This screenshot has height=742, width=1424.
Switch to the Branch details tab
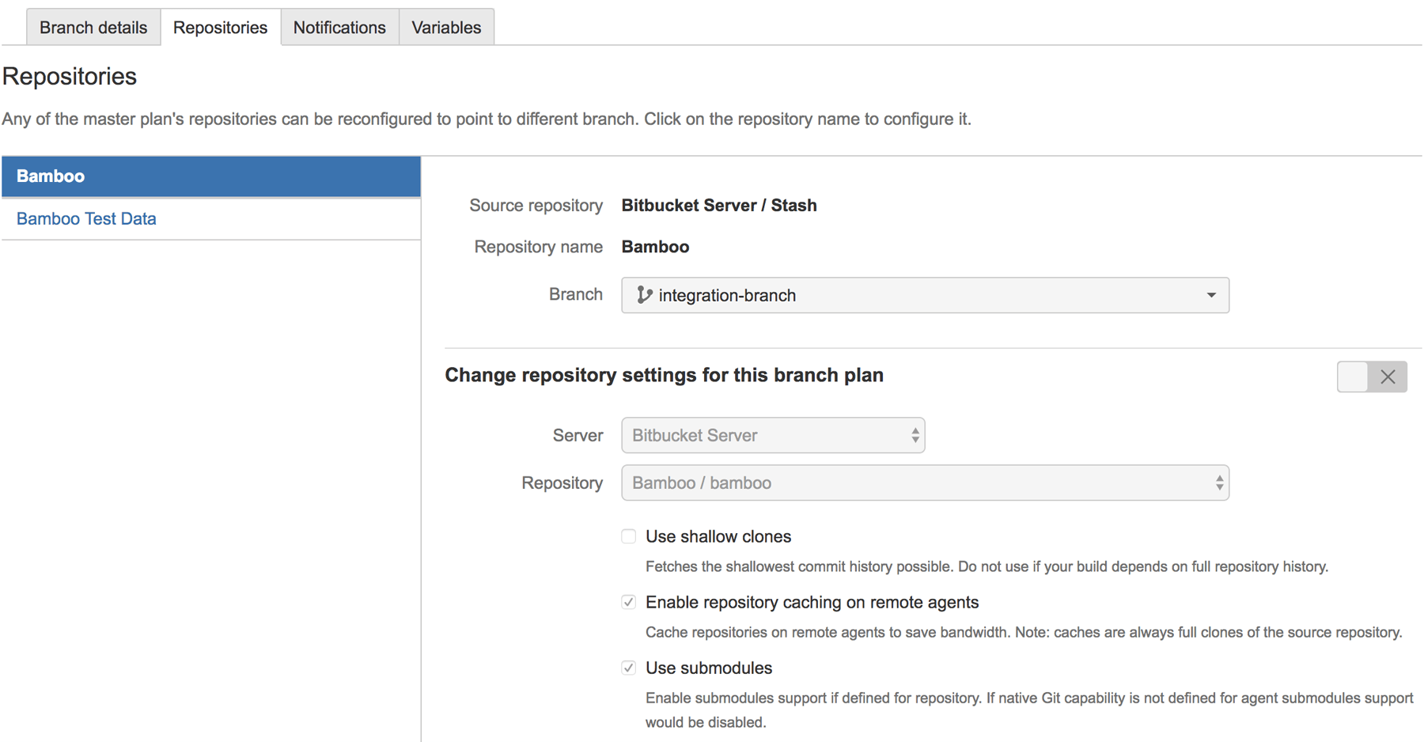(x=93, y=28)
